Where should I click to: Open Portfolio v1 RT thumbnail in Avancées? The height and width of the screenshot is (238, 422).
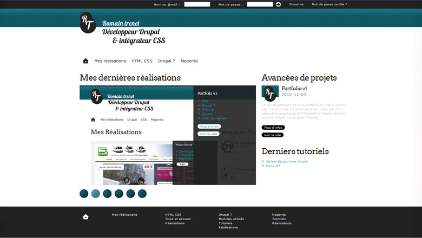[x=270, y=94]
